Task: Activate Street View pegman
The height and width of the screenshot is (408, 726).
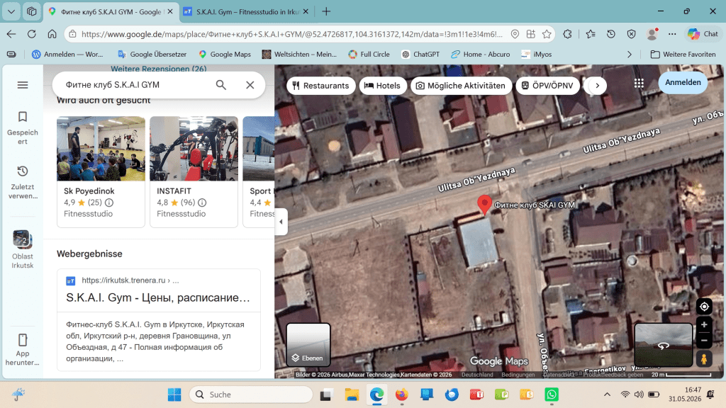Action: (x=704, y=358)
